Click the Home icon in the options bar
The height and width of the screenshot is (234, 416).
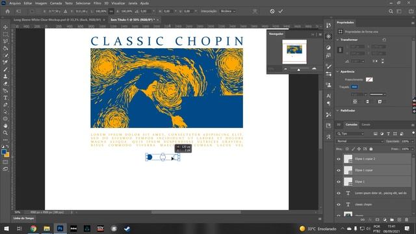(7, 11)
